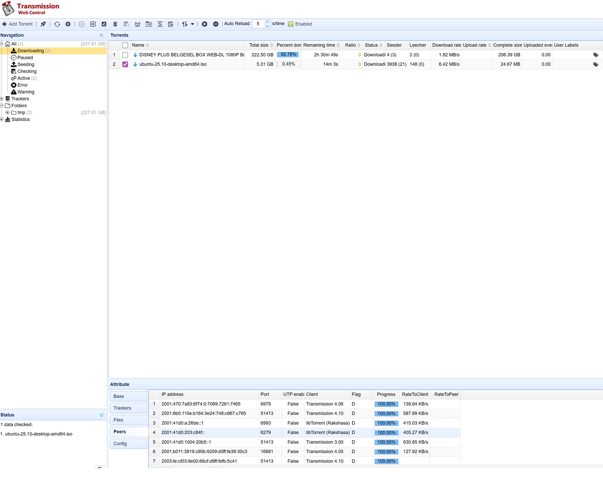Sort torrents by Status column header

click(x=374, y=45)
